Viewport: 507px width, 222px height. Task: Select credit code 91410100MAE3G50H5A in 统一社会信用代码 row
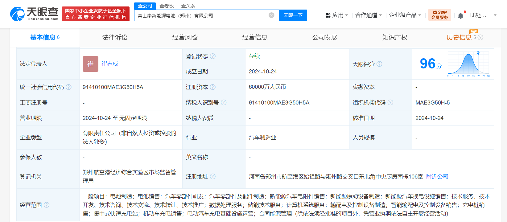pos(113,87)
